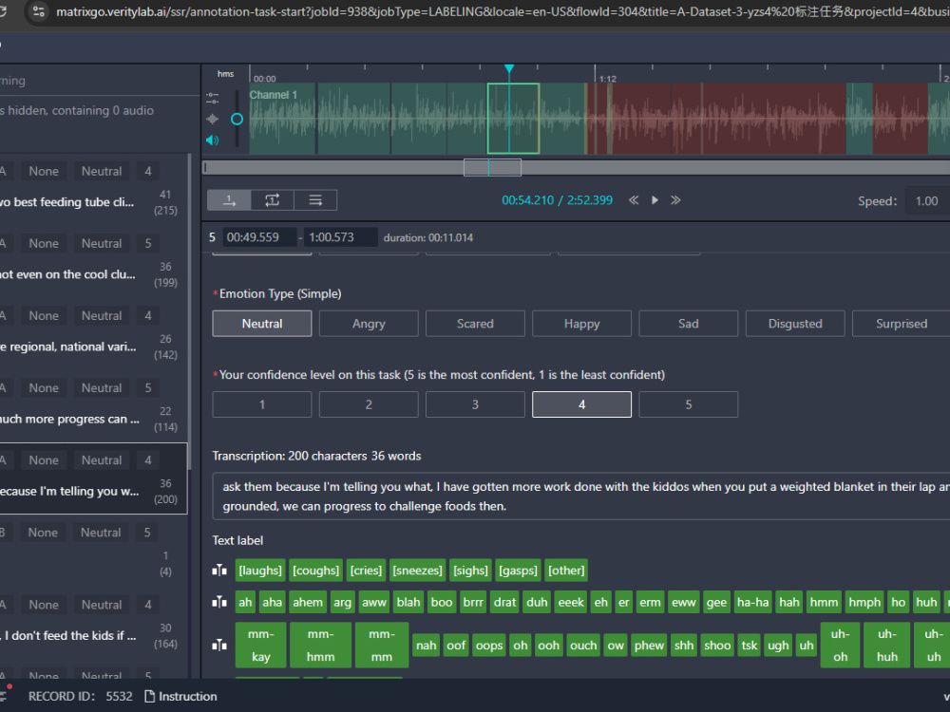Select sequential playlist play mode
This screenshot has height=712, width=950.
(x=315, y=200)
